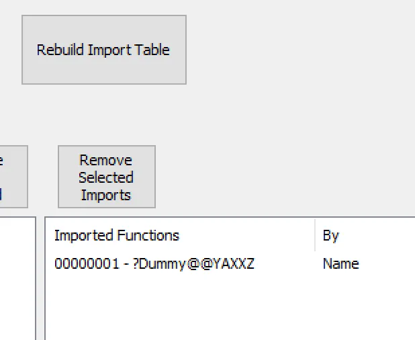Click the word Rebuild on the top button

(x=60, y=50)
